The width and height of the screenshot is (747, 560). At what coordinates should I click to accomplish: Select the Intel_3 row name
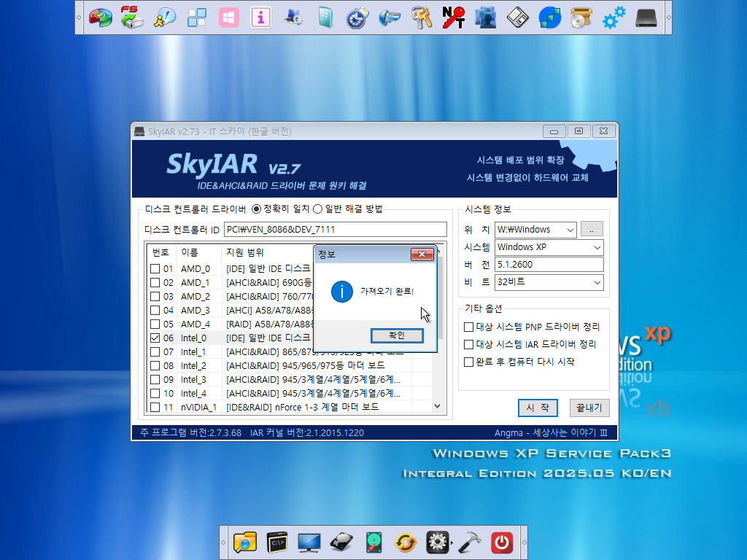pyautogui.click(x=193, y=379)
